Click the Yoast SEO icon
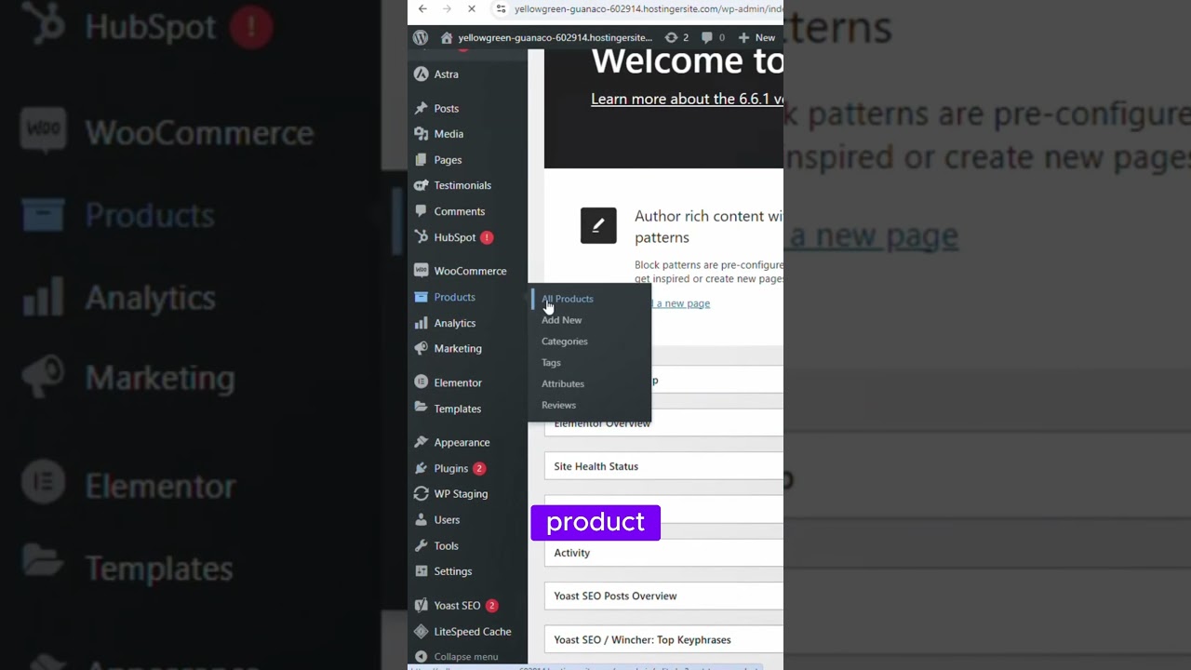 tap(422, 605)
